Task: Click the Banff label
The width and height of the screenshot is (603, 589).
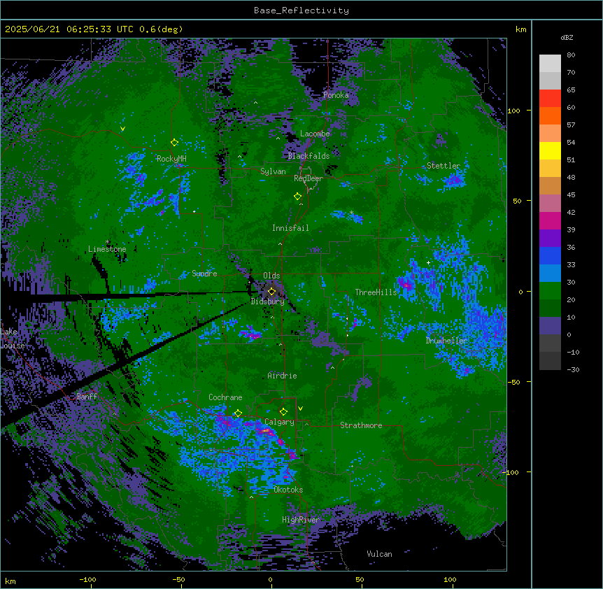Action: click(87, 397)
